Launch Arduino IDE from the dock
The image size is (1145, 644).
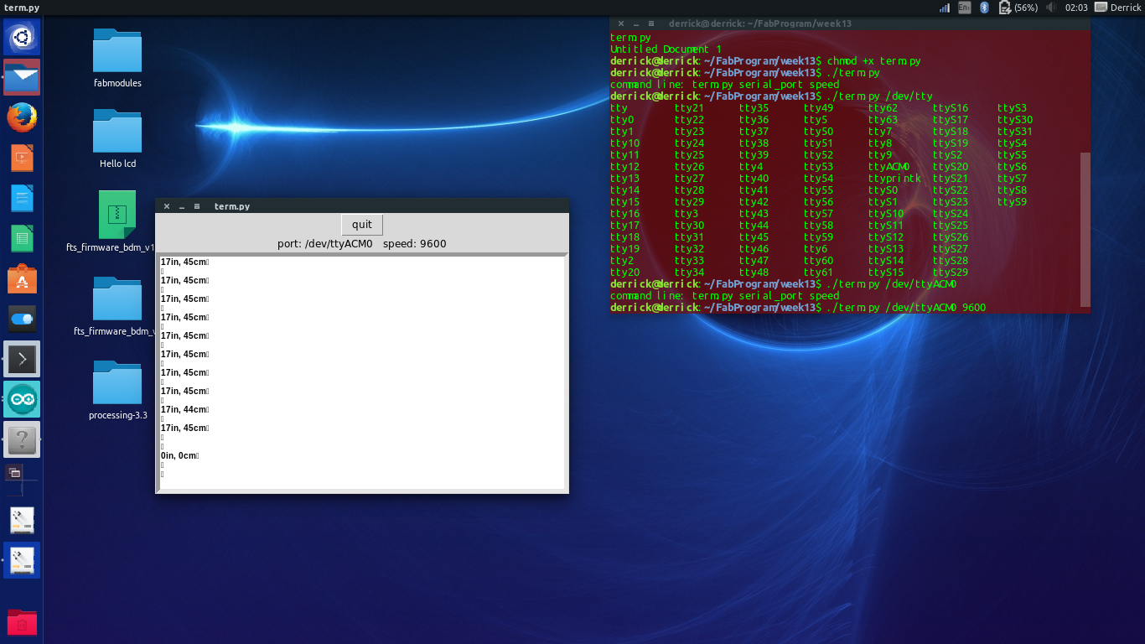point(22,399)
